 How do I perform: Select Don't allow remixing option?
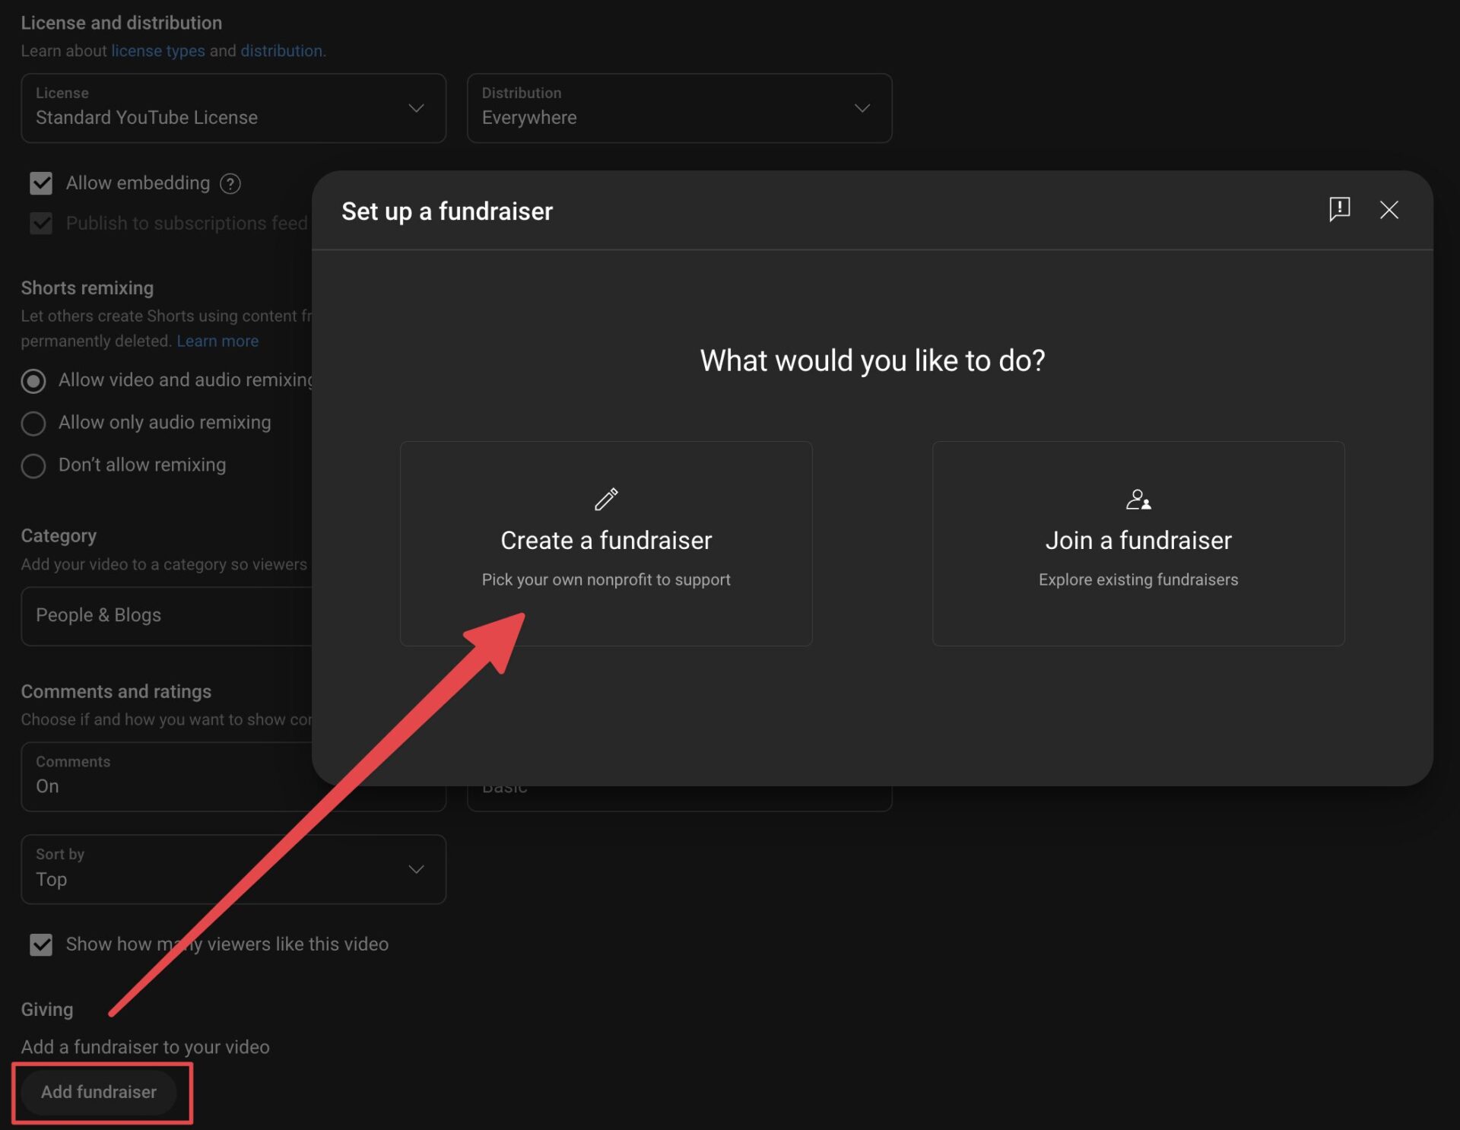(x=33, y=465)
